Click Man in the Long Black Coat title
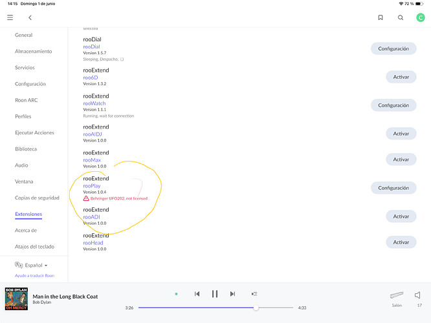 [x=65, y=297]
